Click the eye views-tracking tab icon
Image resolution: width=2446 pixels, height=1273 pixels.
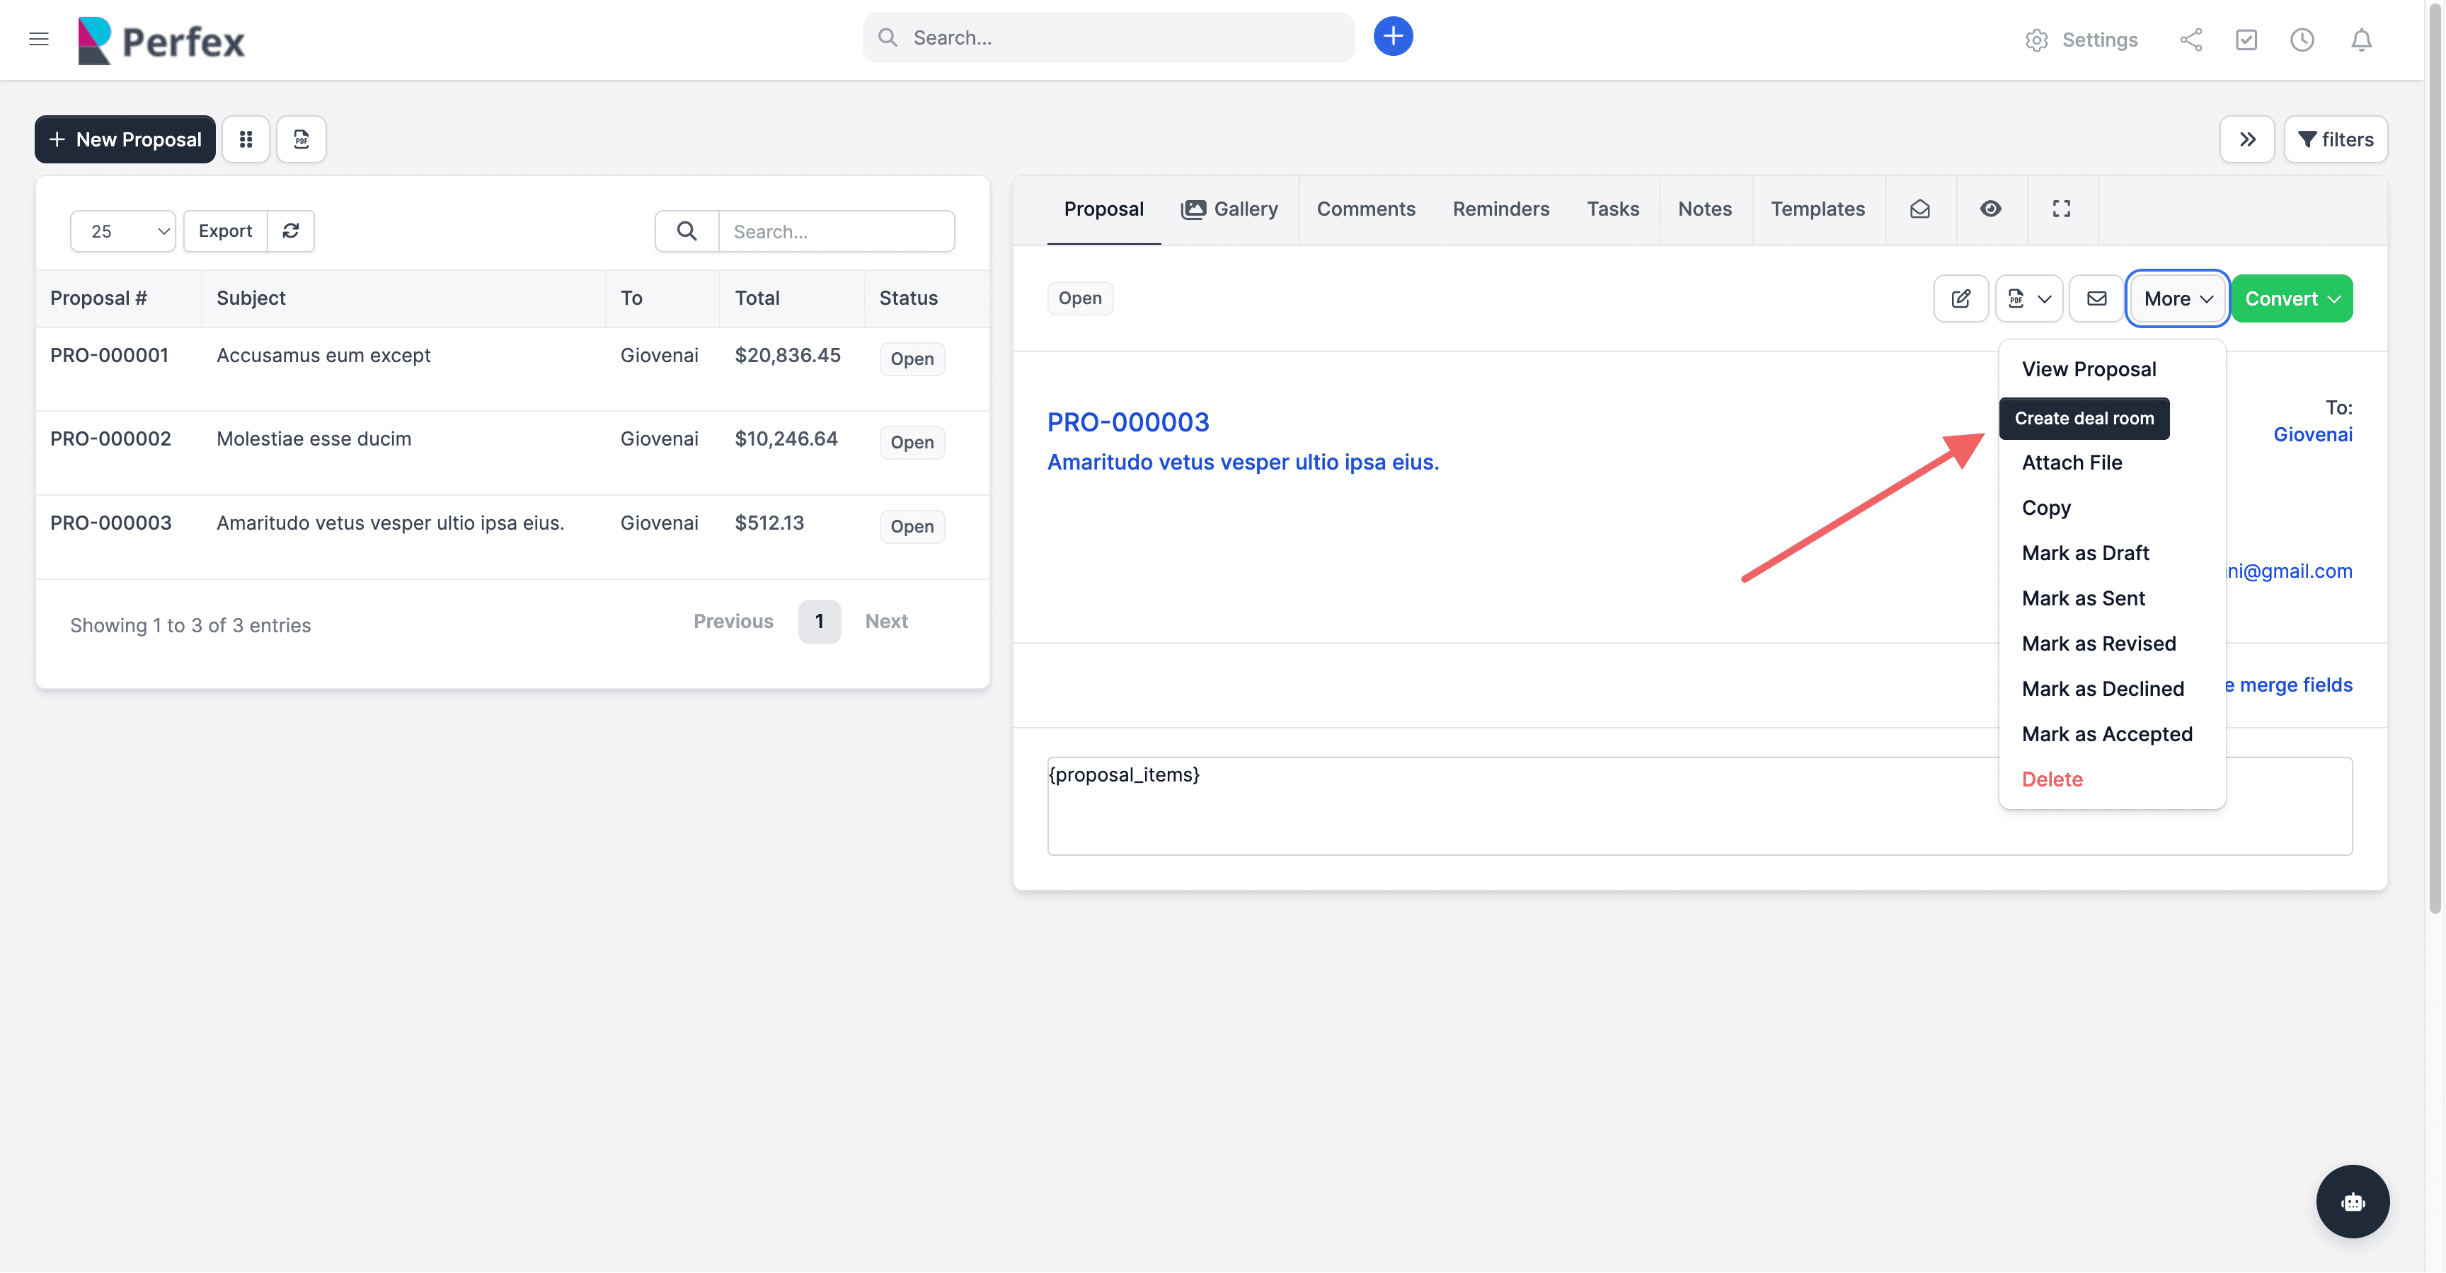(x=1990, y=209)
